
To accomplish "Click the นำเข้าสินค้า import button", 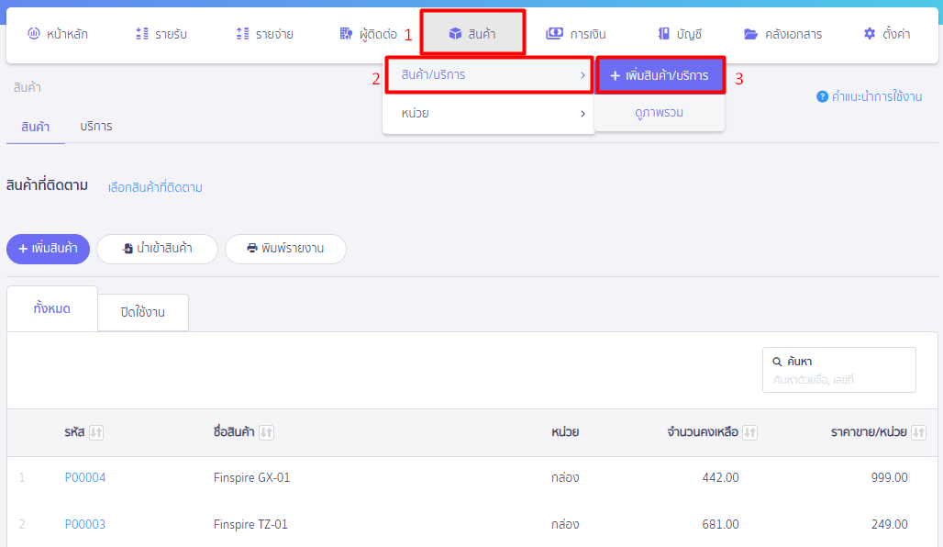I will [x=157, y=249].
